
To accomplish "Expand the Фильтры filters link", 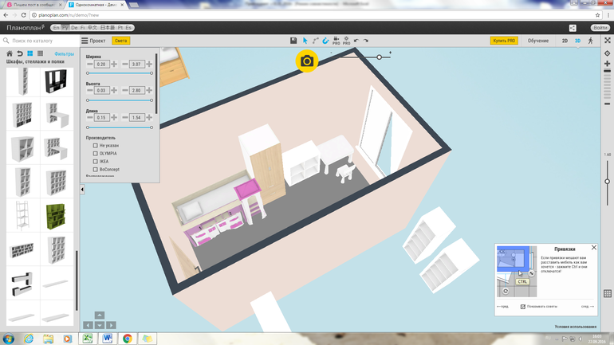I will tap(64, 54).
